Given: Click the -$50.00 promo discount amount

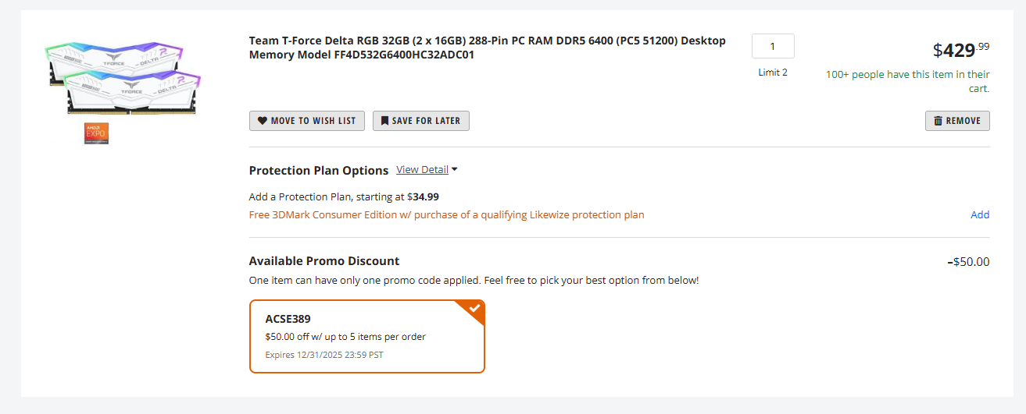Looking at the screenshot, I should (968, 261).
